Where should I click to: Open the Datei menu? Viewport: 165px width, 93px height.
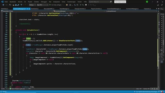click(x=6, y=2)
